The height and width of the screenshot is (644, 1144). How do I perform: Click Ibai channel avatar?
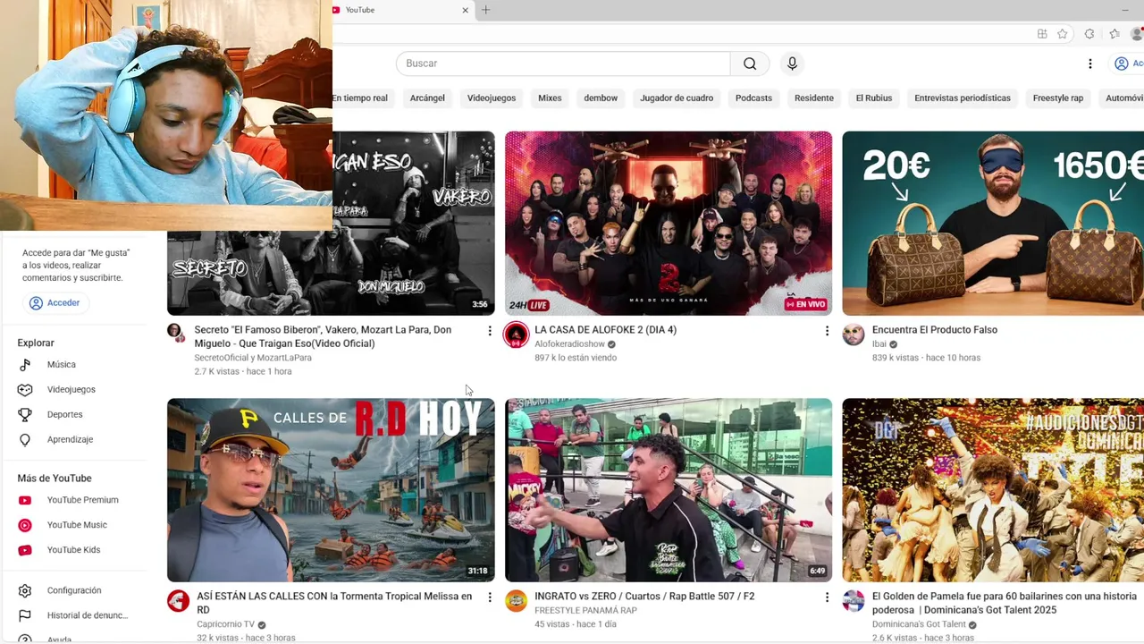click(x=854, y=335)
